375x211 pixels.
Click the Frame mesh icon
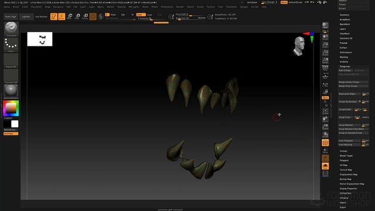pyautogui.click(x=325, y=111)
